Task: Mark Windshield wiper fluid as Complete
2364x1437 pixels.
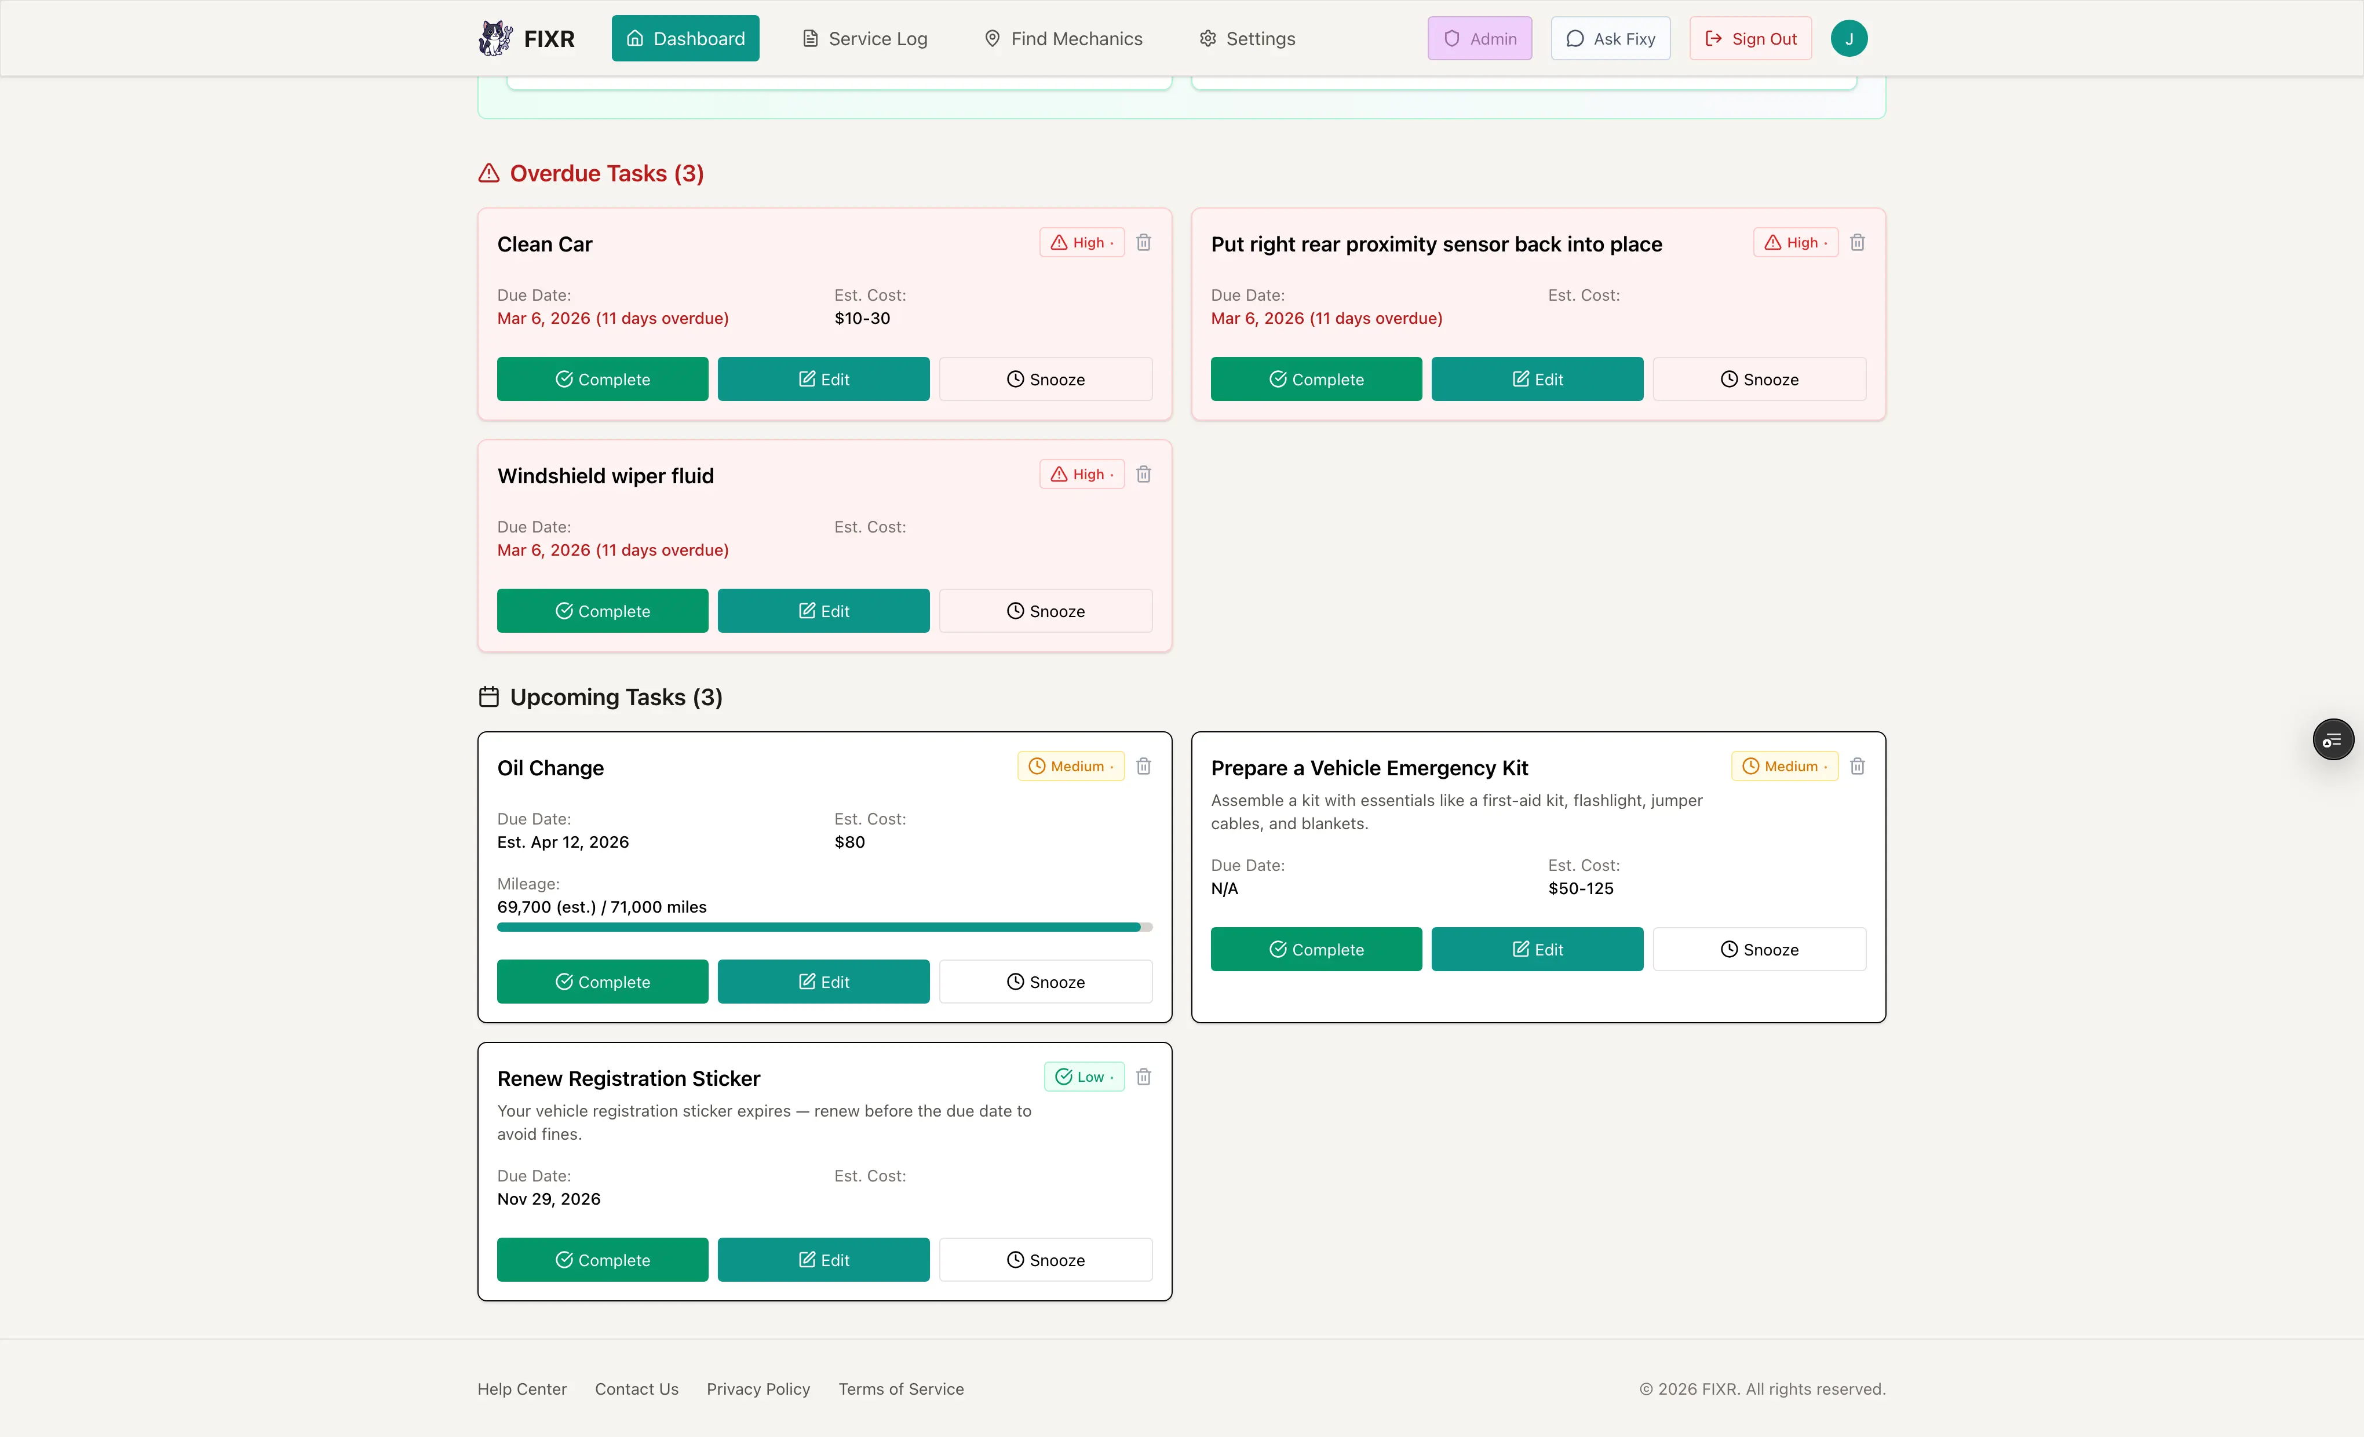Action: tap(603, 610)
